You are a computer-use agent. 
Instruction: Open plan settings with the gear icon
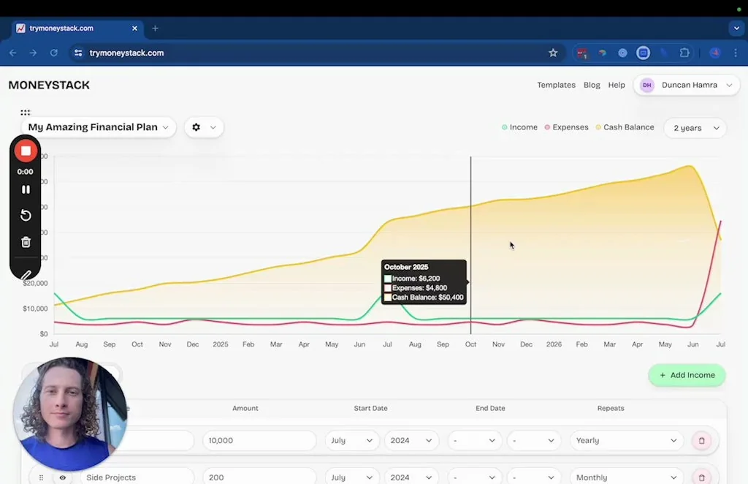(x=195, y=126)
